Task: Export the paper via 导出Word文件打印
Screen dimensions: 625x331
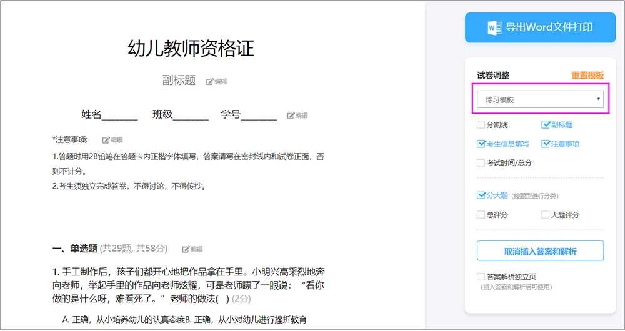Action: 540,27
